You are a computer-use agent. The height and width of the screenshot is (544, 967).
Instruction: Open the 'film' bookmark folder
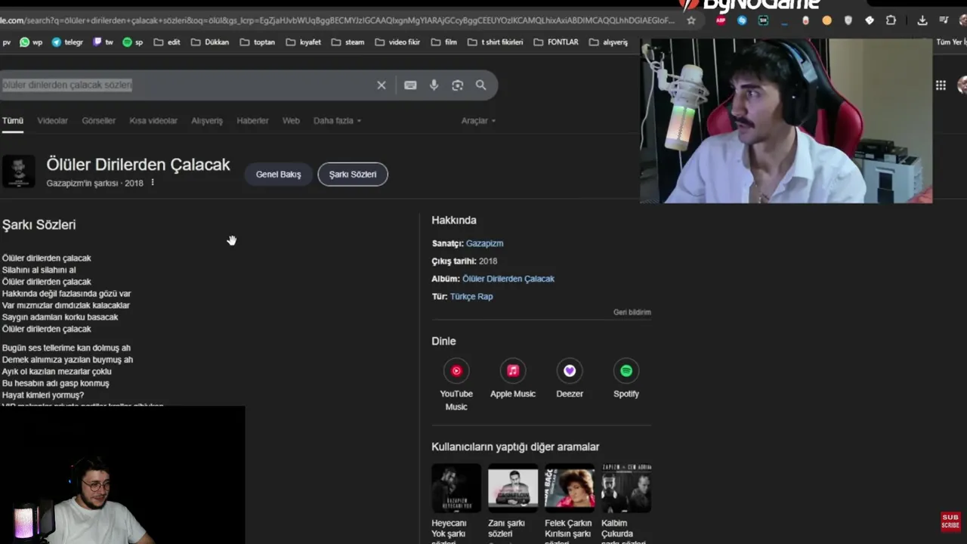tap(444, 42)
